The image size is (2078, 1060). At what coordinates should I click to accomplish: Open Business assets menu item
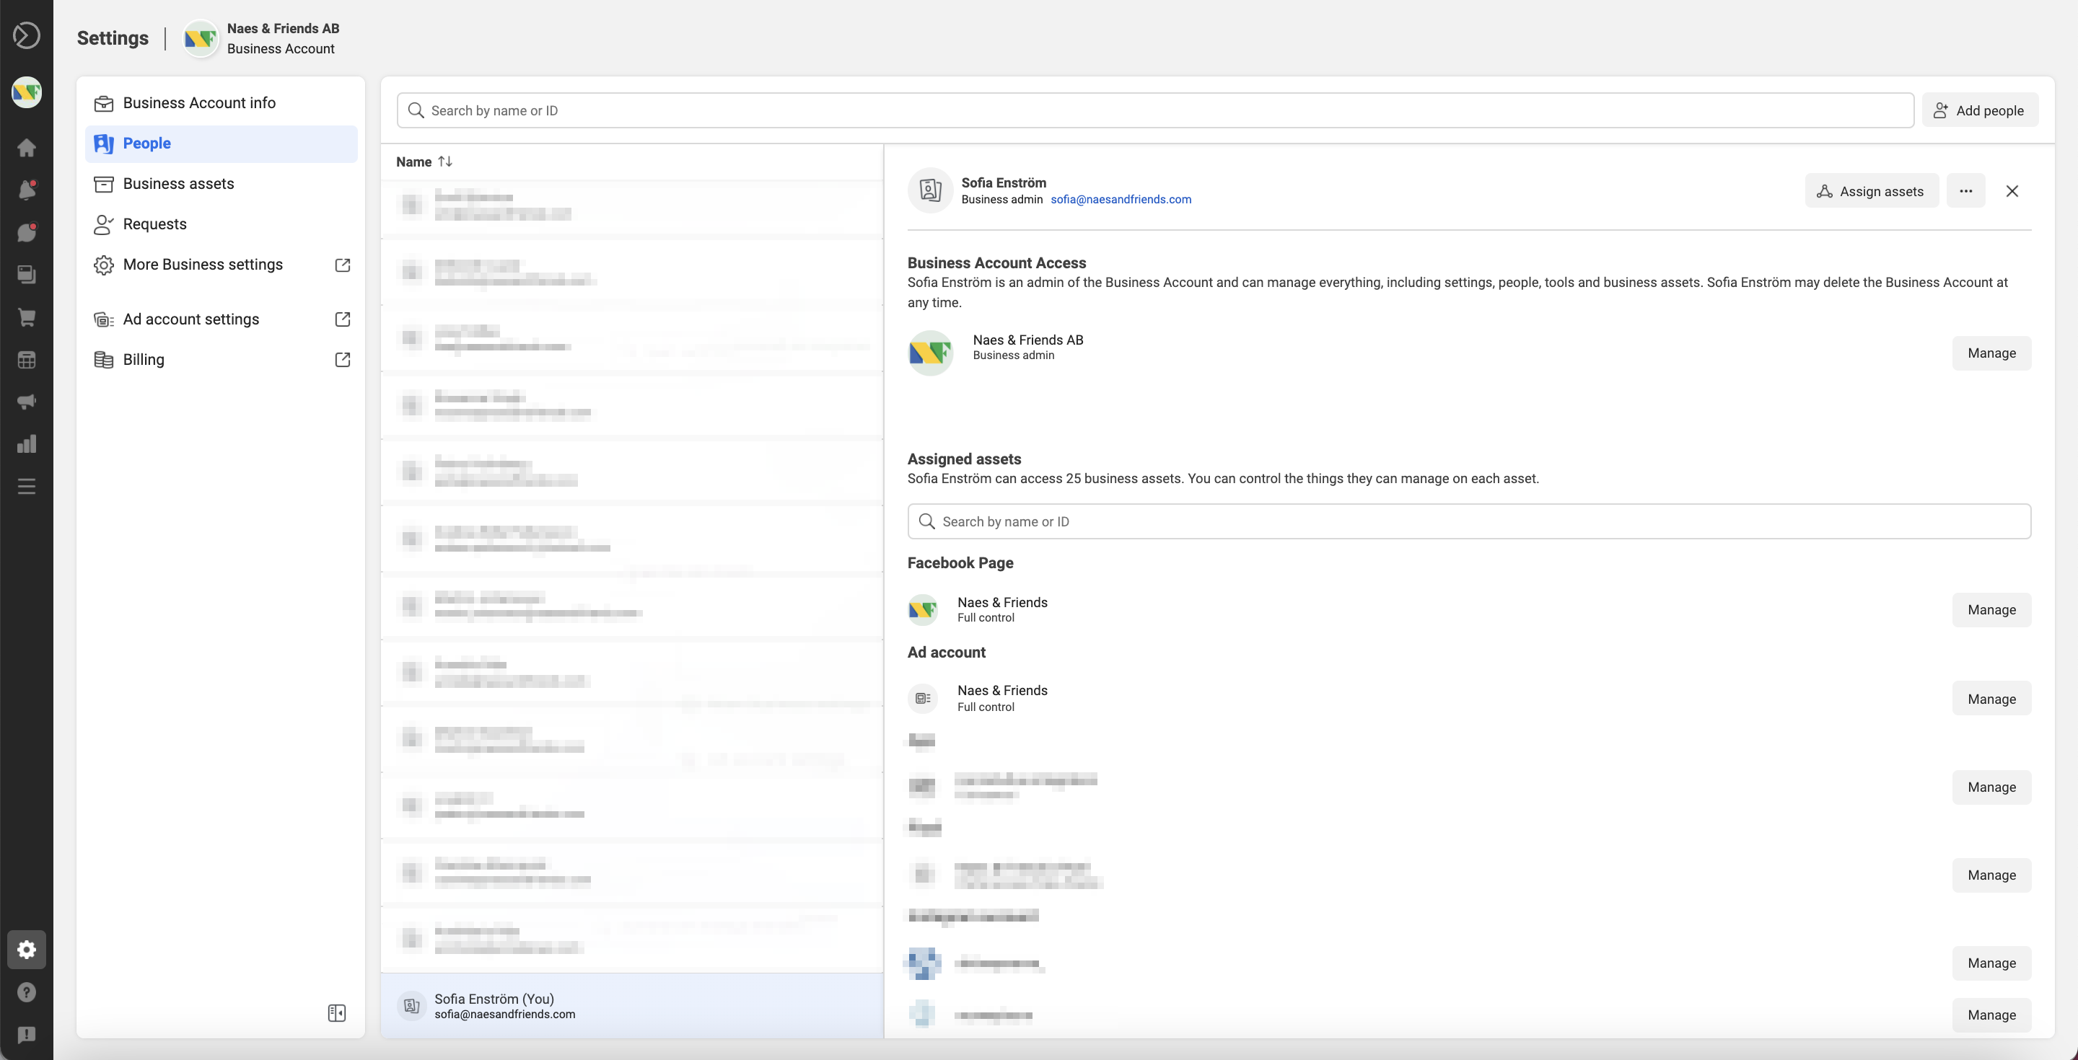(221, 184)
